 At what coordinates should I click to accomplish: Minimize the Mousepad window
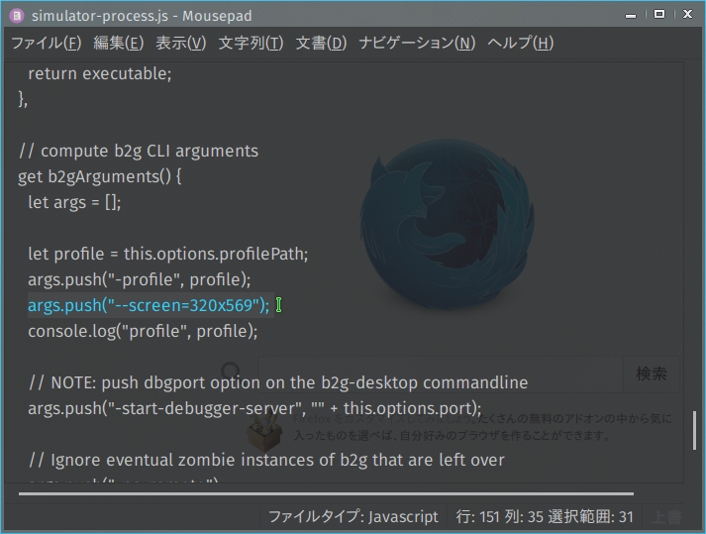(631, 15)
